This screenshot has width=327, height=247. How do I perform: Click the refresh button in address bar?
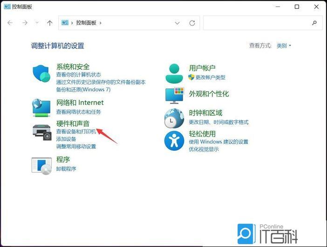tap(192, 23)
